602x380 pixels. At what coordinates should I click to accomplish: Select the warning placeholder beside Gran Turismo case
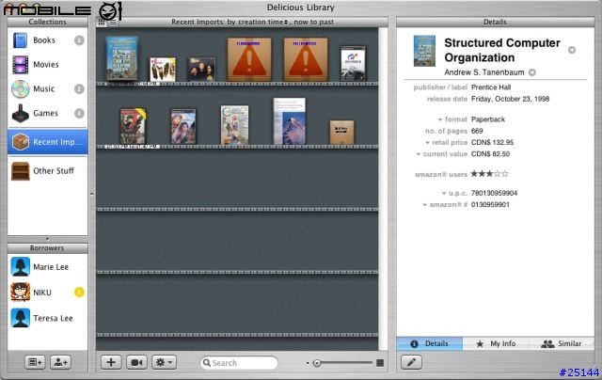pyautogui.click(x=306, y=59)
